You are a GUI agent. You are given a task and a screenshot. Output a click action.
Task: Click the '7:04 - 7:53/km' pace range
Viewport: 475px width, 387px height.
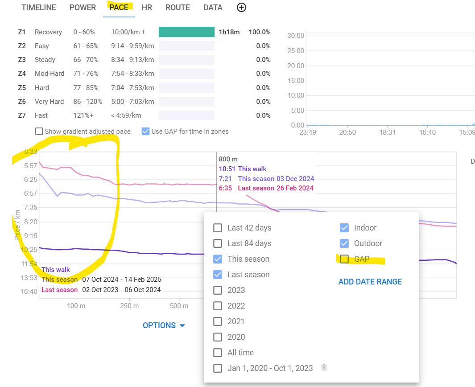(132, 88)
